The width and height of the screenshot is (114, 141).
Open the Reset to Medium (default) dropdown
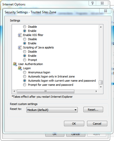pyautogui.click(x=52, y=110)
